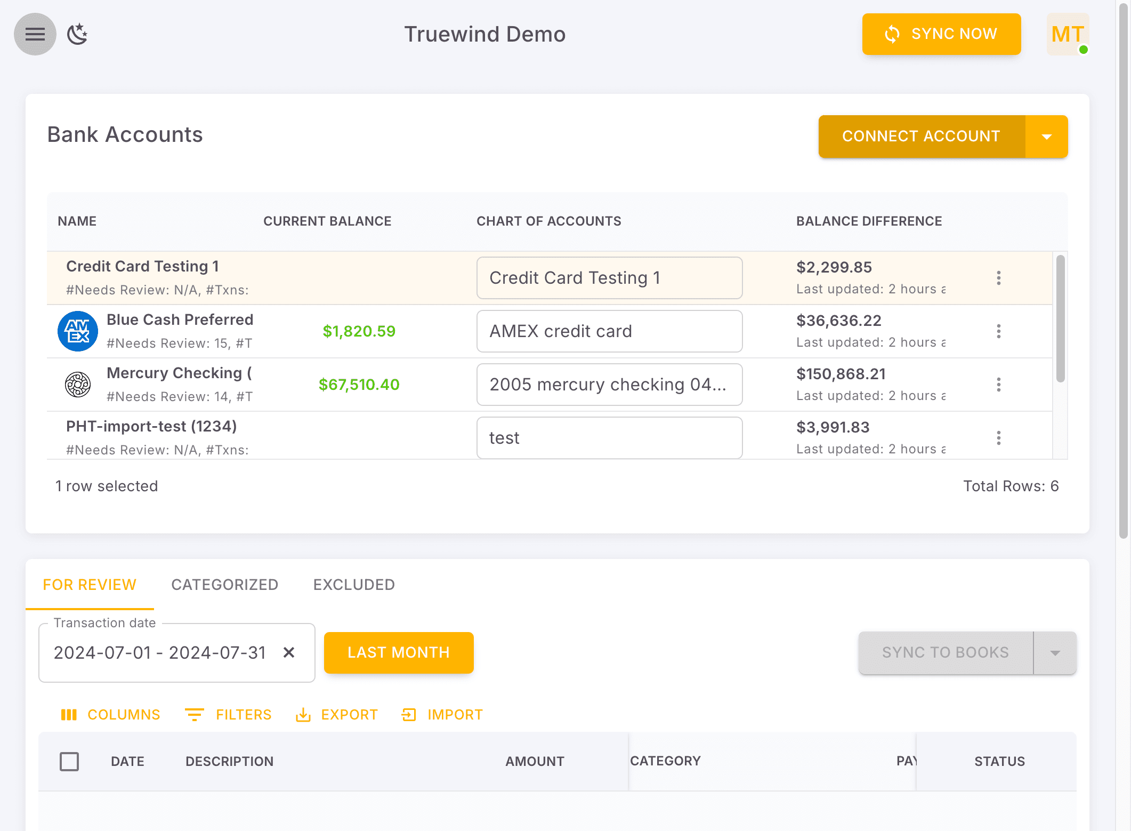
Task: Click the Last Month button
Action: point(399,652)
